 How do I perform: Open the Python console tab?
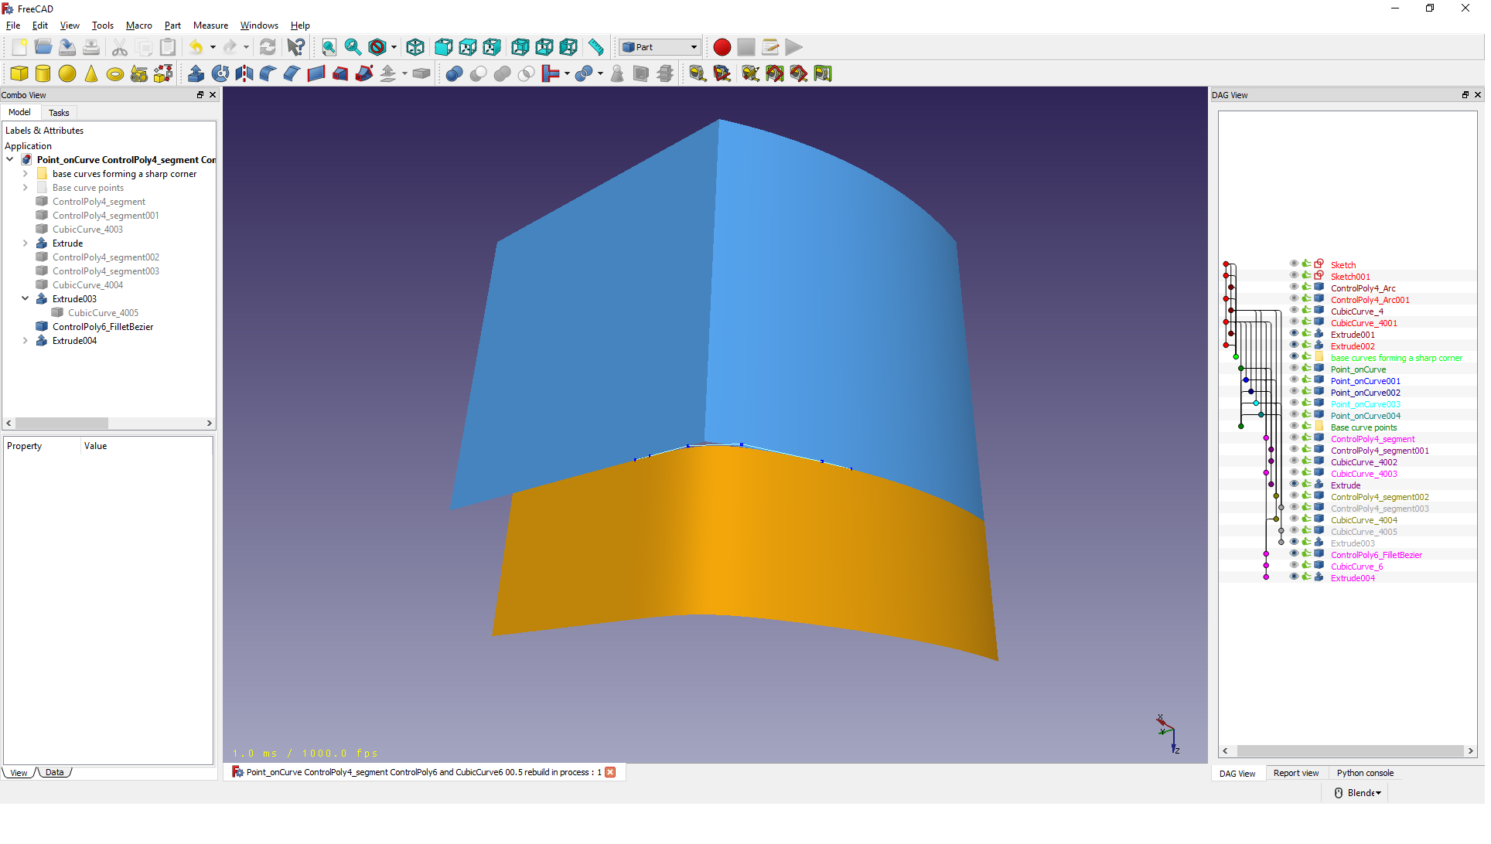tap(1365, 773)
